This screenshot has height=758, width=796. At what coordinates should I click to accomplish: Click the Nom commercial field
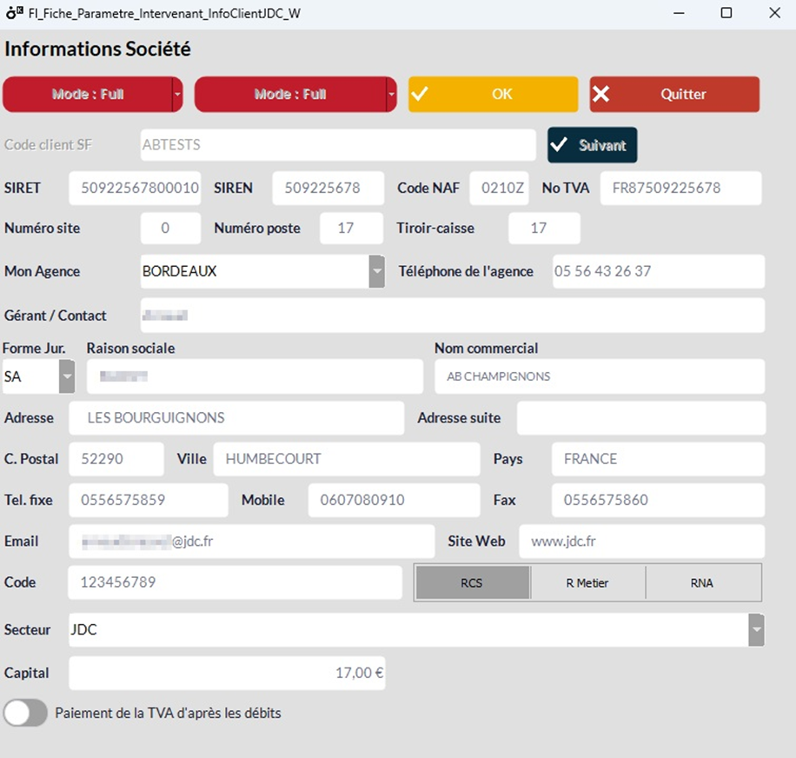[x=599, y=376]
